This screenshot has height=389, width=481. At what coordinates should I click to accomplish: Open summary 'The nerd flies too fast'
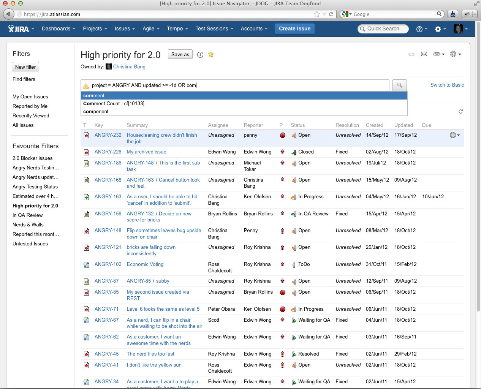pyautogui.click(x=150, y=354)
